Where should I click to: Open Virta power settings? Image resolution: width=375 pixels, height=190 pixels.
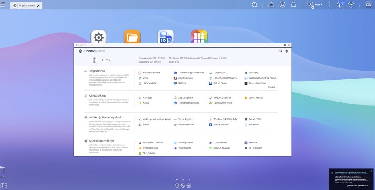[x=143, y=78]
